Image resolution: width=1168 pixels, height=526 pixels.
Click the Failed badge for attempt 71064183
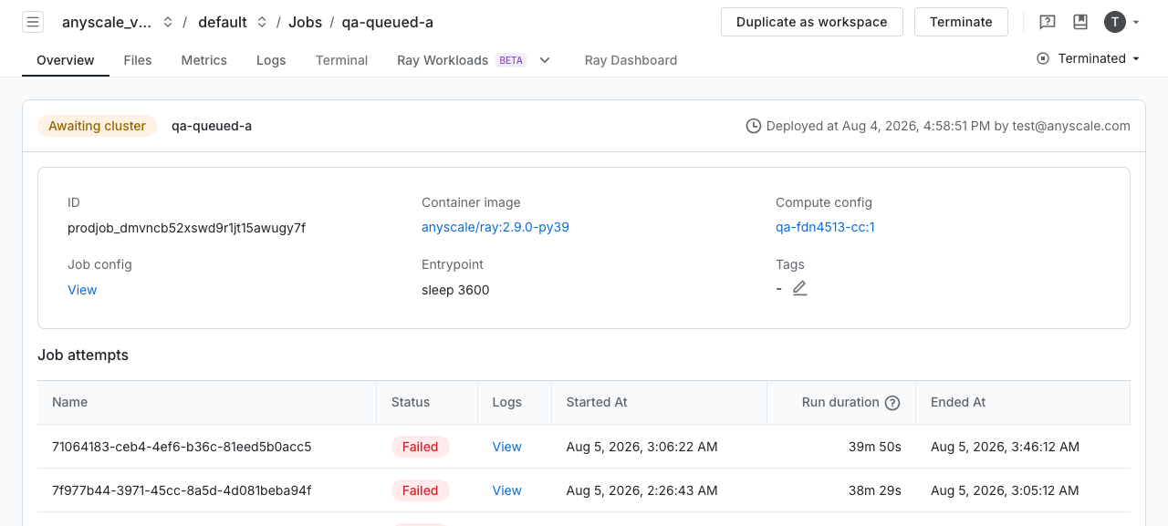click(x=420, y=447)
